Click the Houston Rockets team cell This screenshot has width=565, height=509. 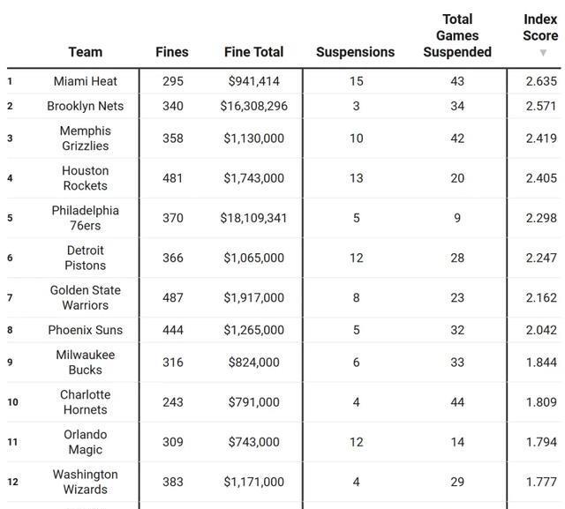(85, 177)
